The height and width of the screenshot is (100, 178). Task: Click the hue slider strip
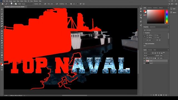tap(167, 17)
